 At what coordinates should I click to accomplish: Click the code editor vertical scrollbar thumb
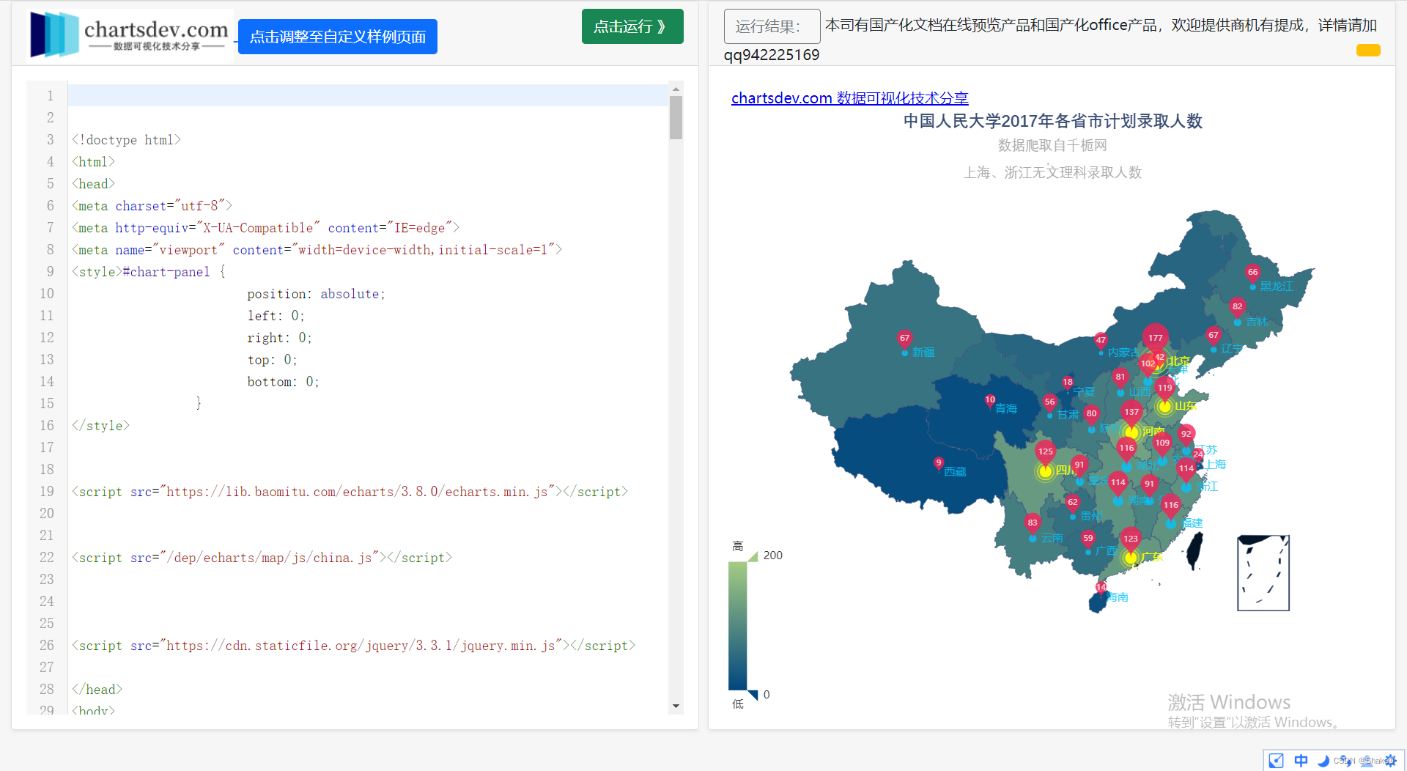[x=676, y=118]
